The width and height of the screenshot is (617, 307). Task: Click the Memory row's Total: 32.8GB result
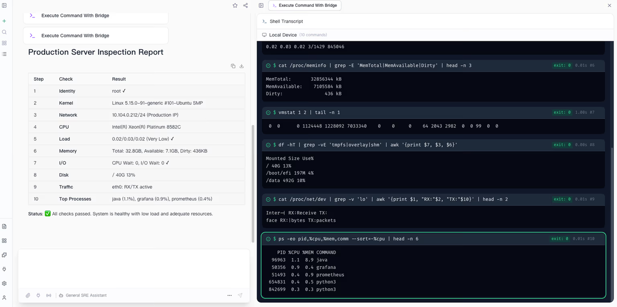click(x=160, y=151)
